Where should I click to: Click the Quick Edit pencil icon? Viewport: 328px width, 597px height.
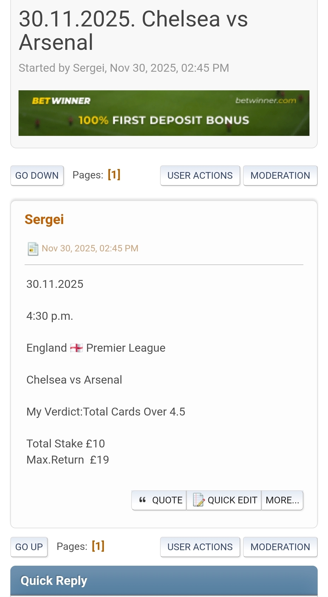tap(199, 500)
